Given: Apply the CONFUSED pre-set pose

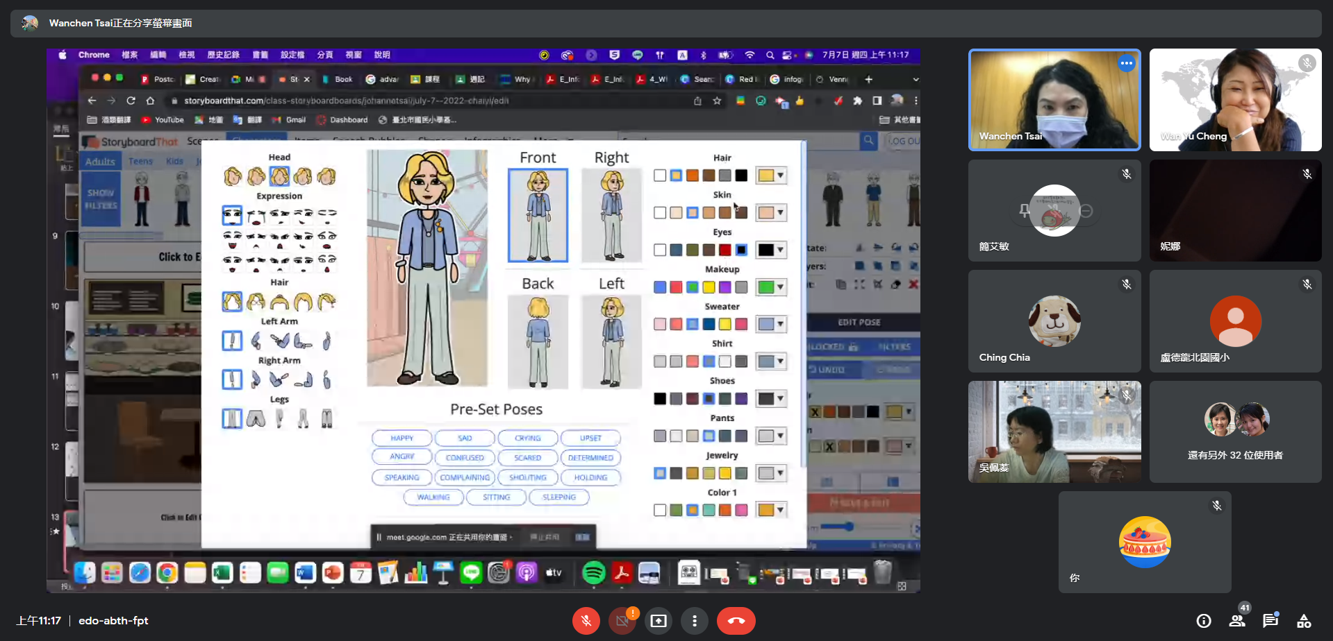Looking at the screenshot, I should [465, 458].
